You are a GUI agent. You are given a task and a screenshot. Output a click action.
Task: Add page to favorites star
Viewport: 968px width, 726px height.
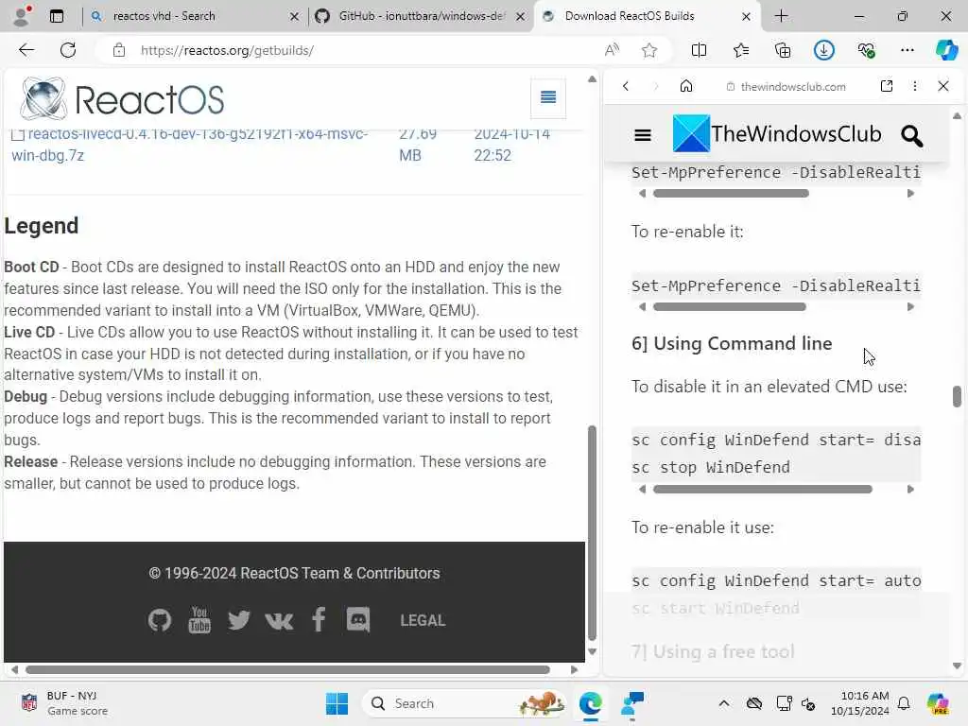[648, 50]
